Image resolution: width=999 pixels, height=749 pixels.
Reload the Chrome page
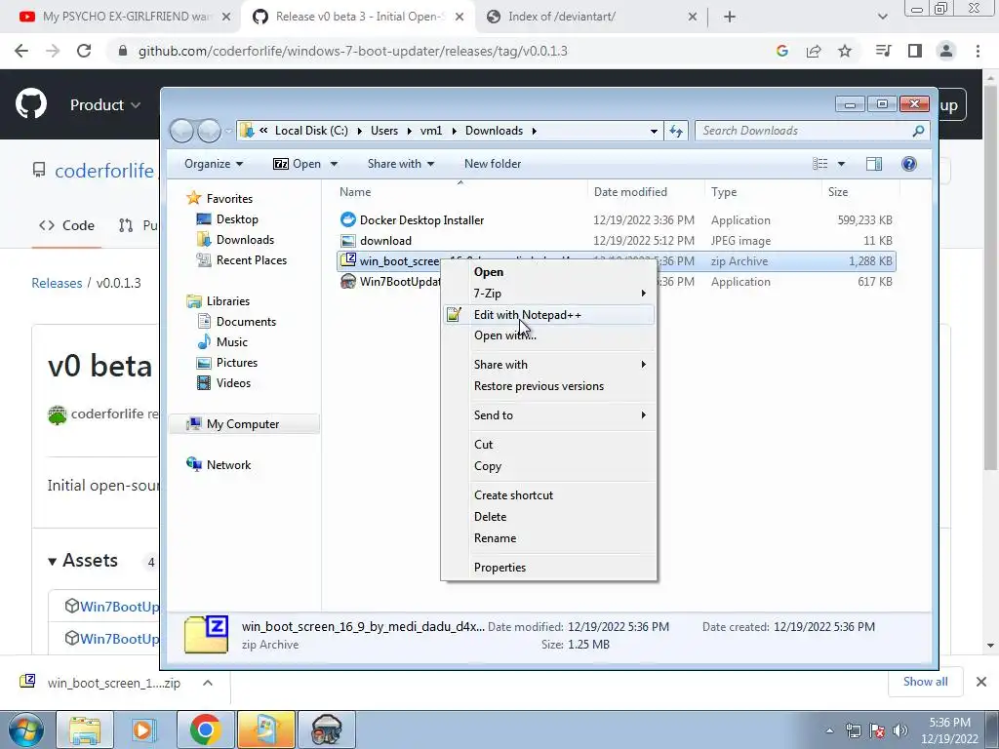coord(84,51)
